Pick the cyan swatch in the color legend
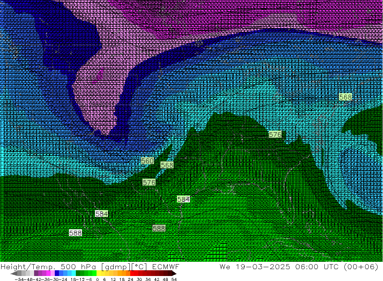Image resolution: width=383 pixels, height=281 pixels. coord(74,273)
